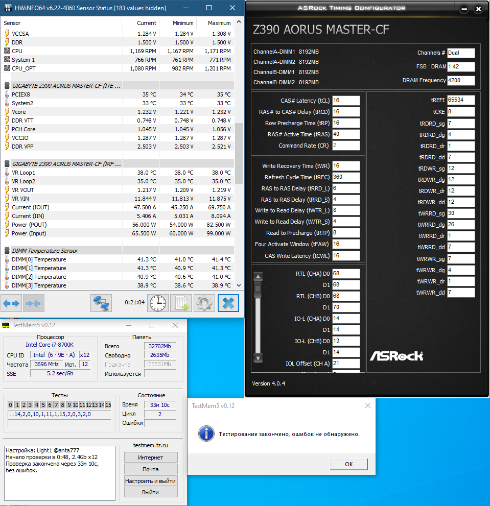Click the DRAM Frequency field

[461, 80]
